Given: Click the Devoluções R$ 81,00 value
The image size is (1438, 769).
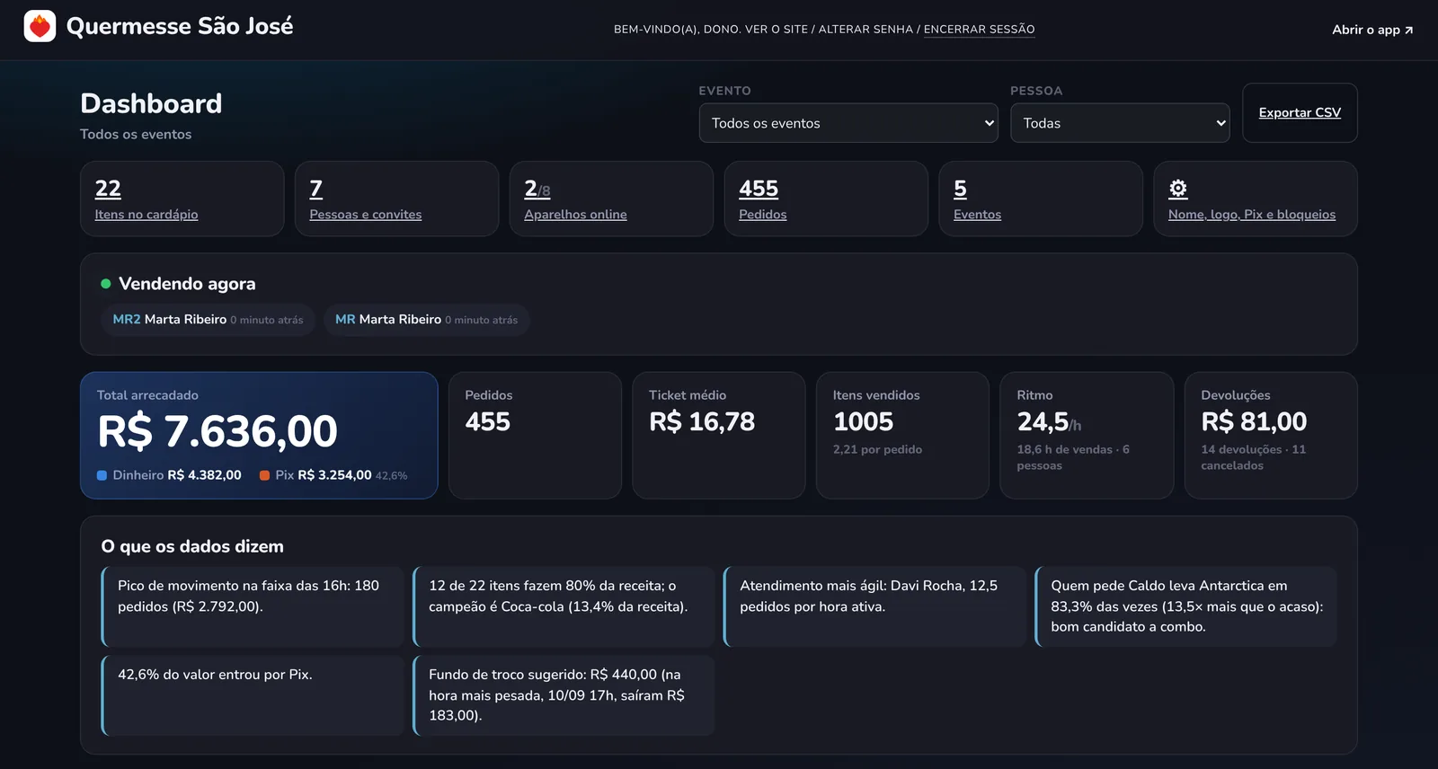Looking at the screenshot, I should tap(1254, 421).
